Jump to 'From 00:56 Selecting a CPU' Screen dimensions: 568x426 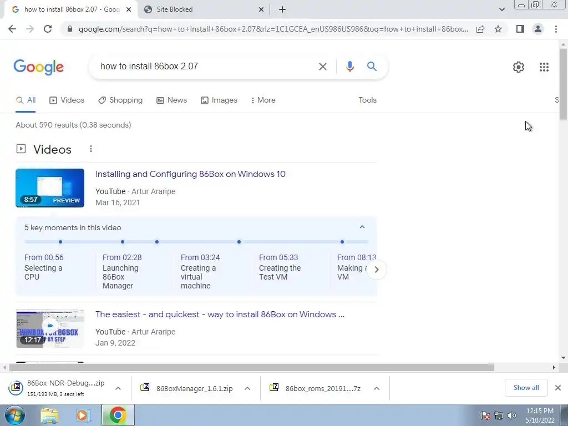(44, 267)
